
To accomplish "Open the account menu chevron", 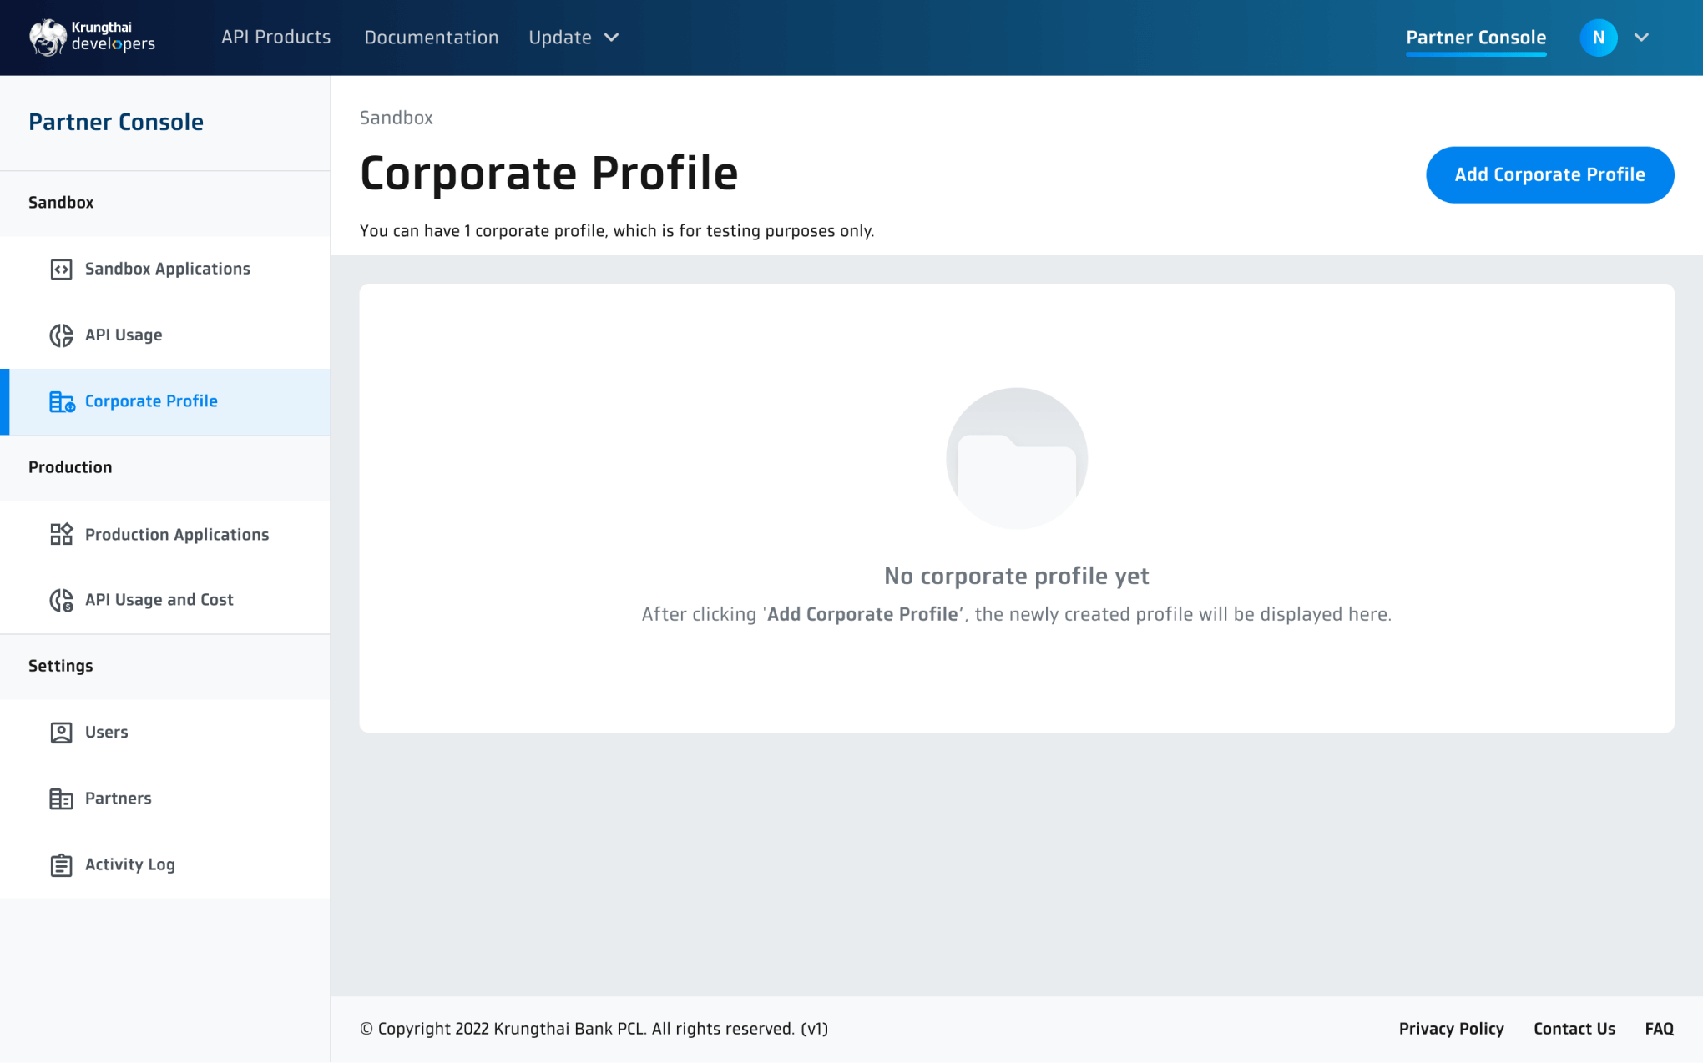I will [1641, 38].
